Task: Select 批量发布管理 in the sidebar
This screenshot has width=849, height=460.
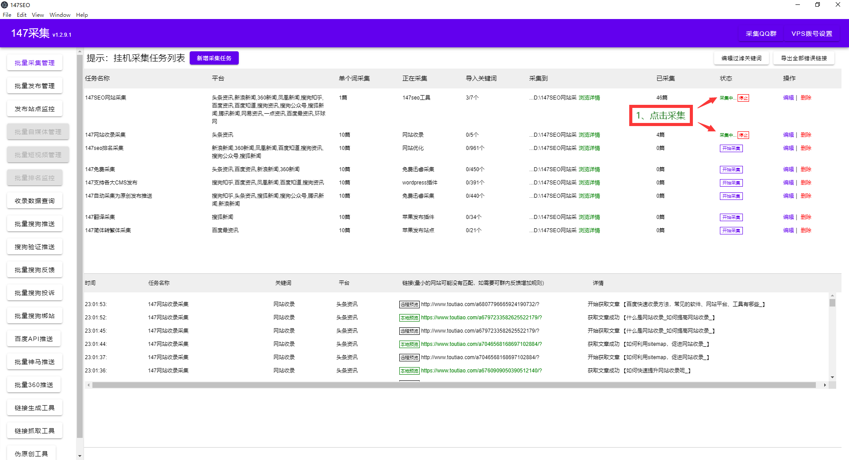Action: [x=34, y=86]
